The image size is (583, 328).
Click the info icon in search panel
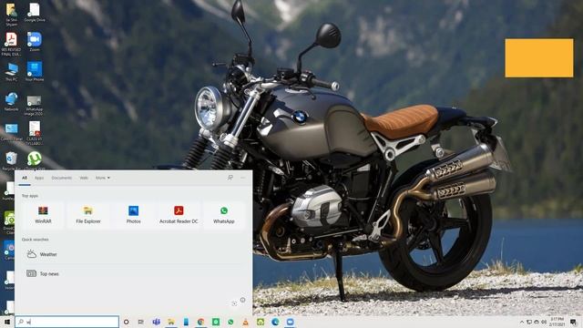243,300
